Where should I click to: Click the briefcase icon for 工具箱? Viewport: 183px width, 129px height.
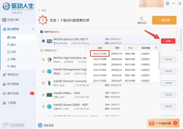(4, 103)
